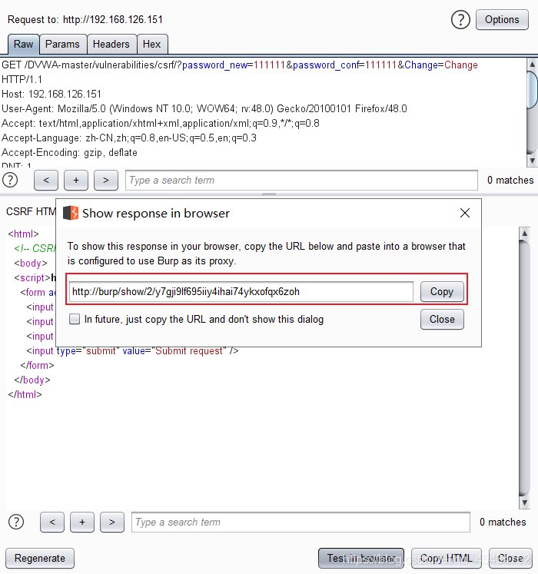The image size is (538, 574).
Task: Click the closing </body> tag line
Action: (x=32, y=380)
